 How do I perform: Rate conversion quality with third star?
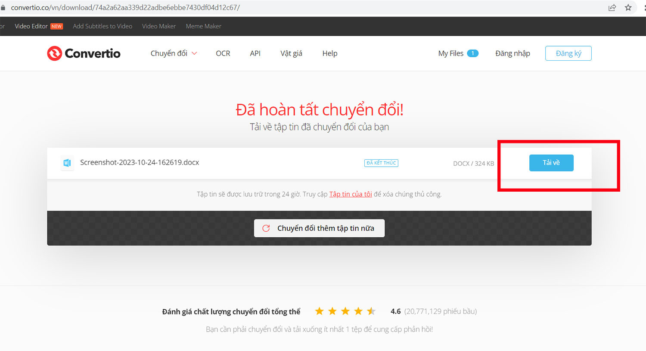click(x=345, y=311)
